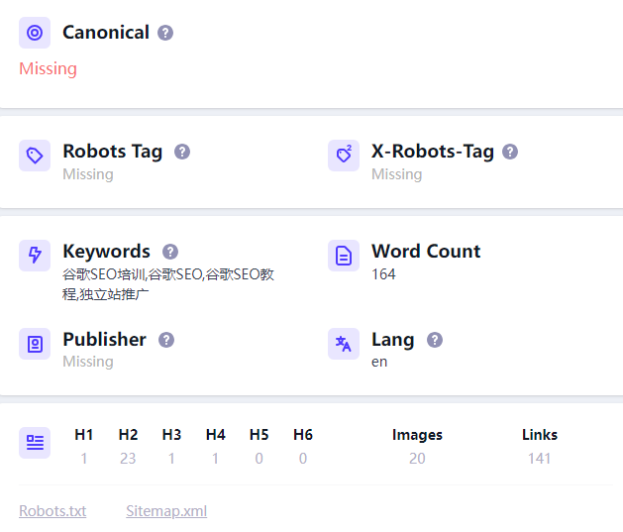The height and width of the screenshot is (532, 623).
Task: Select the H1 heading count
Action: 84,458
